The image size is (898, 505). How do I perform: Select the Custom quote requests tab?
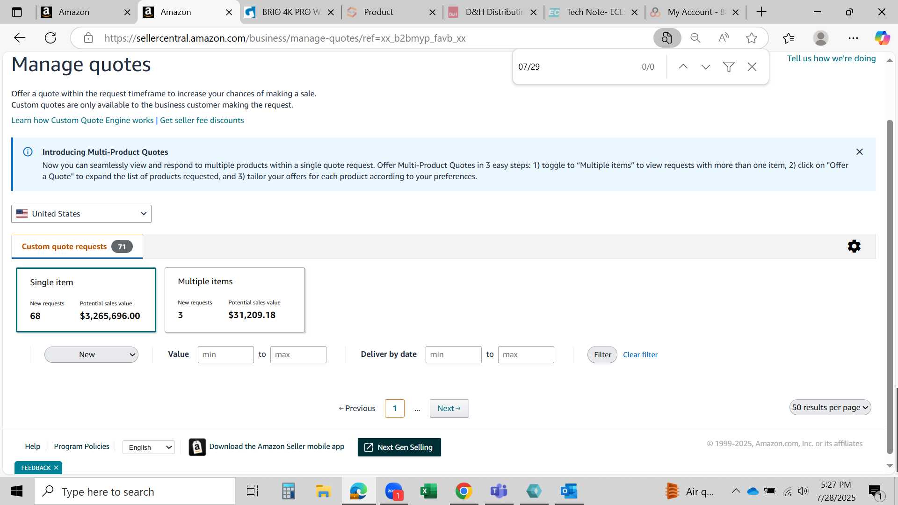77,246
